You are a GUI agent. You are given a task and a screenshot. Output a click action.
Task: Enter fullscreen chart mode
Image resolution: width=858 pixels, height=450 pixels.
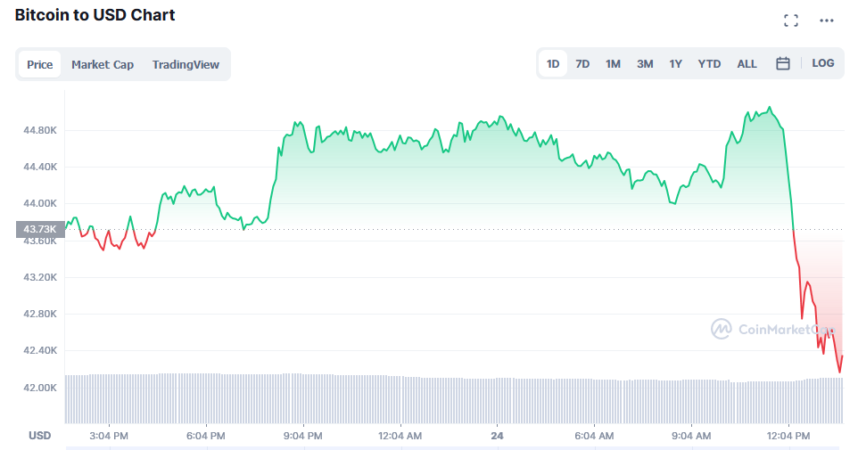pyautogui.click(x=790, y=20)
